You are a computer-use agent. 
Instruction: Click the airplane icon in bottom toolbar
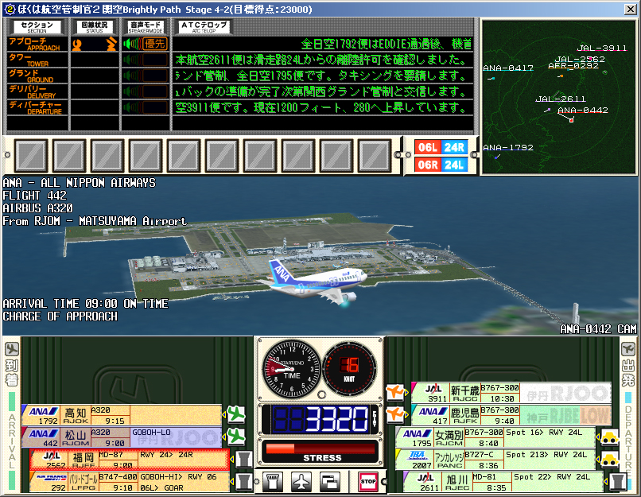pos(301,481)
